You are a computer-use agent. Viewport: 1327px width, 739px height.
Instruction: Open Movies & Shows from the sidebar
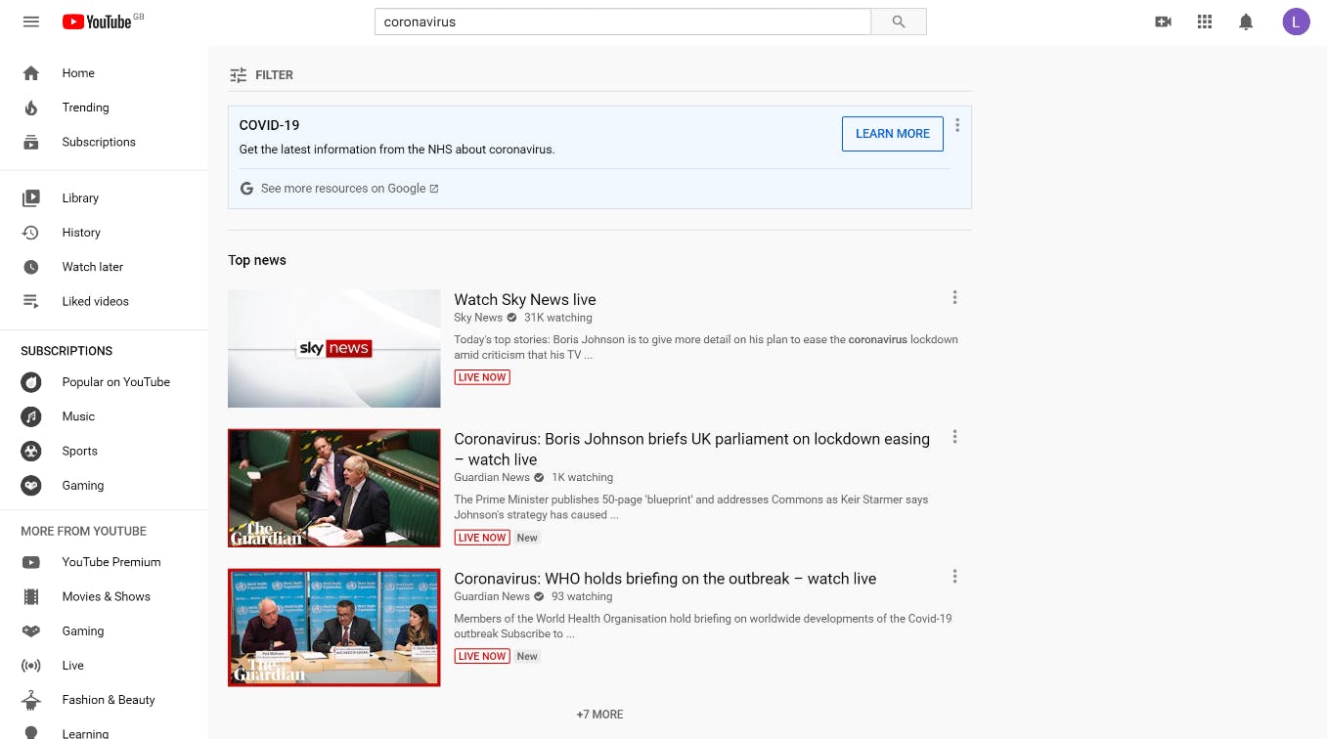[107, 596]
